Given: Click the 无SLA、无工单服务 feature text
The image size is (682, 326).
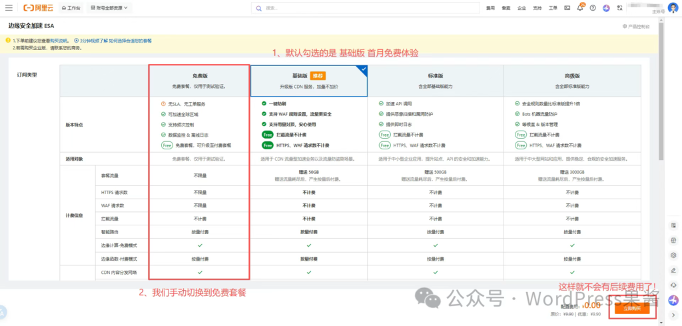Looking at the screenshot, I should tap(186, 104).
